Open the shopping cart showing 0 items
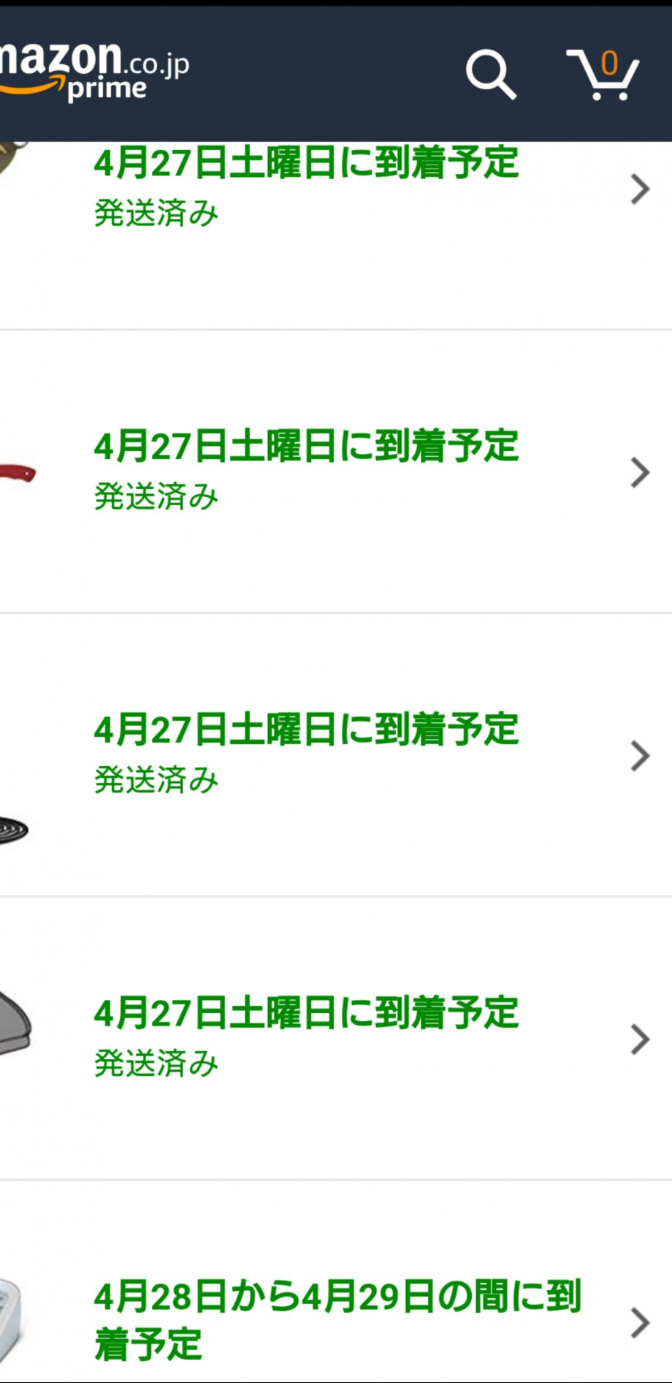Viewport: 672px width, 1383px height. pos(603,74)
